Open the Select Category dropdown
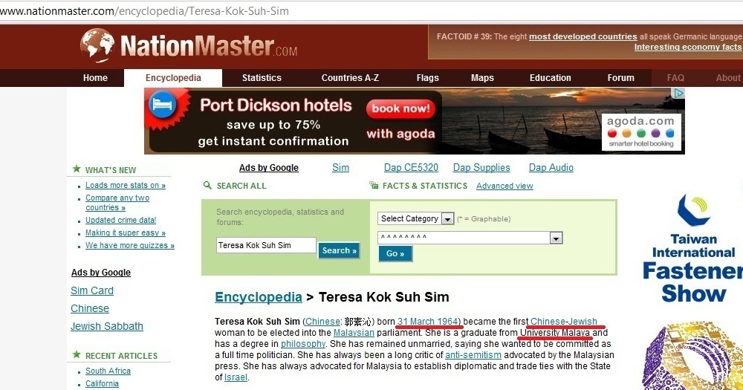The height and width of the screenshot is (390, 743). point(415,218)
